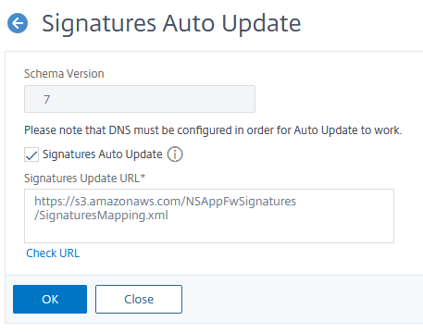Confirm settings with the OK button
Viewport: 423px width, 333px height.
pyautogui.click(x=50, y=299)
